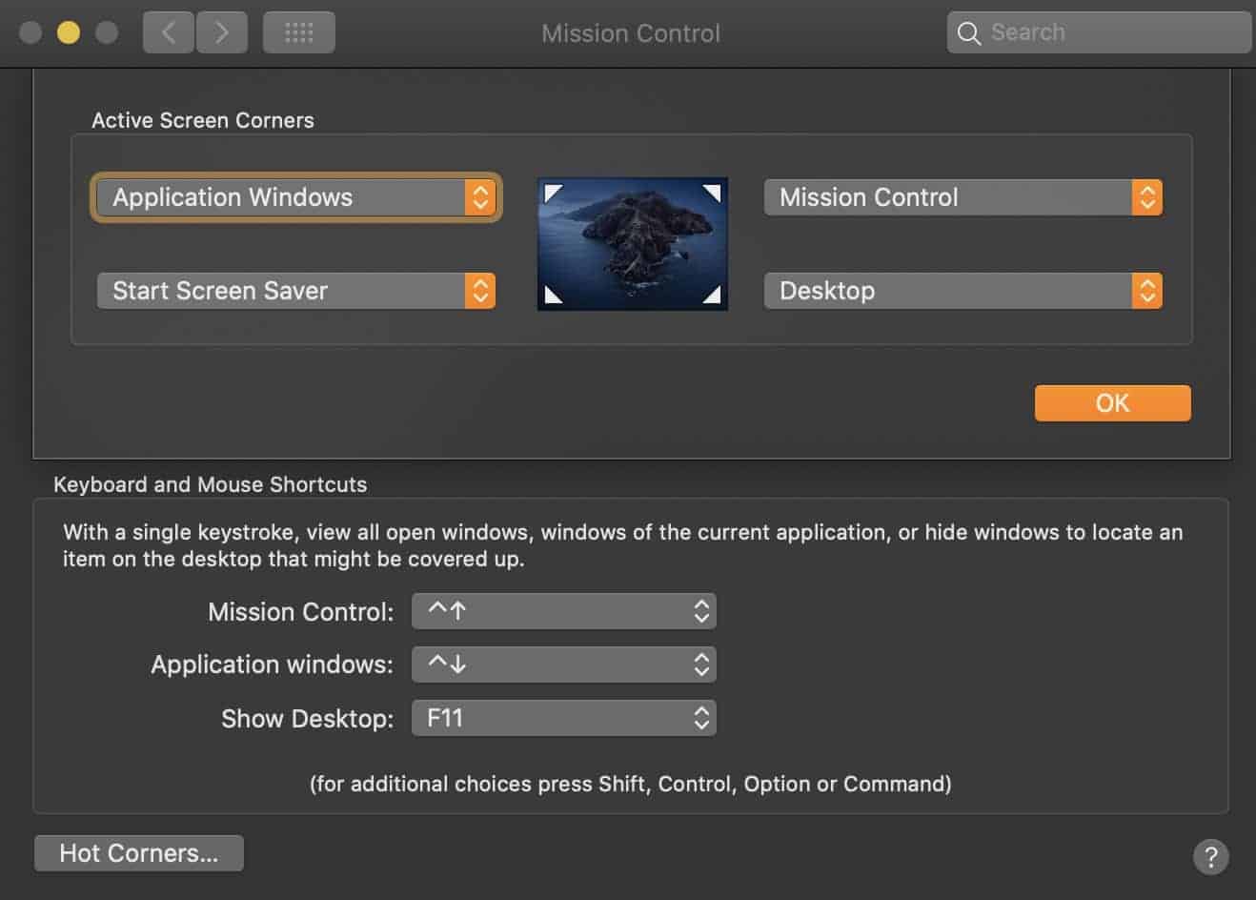Open the Application windows shortcut dropdown
1256x900 pixels.
[x=564, y=665]
